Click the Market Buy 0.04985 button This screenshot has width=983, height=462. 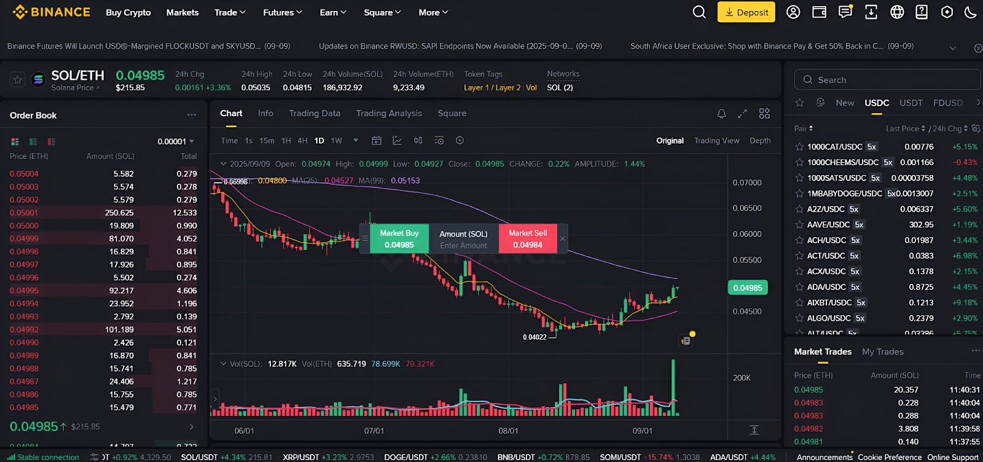[x=399, y=239]
